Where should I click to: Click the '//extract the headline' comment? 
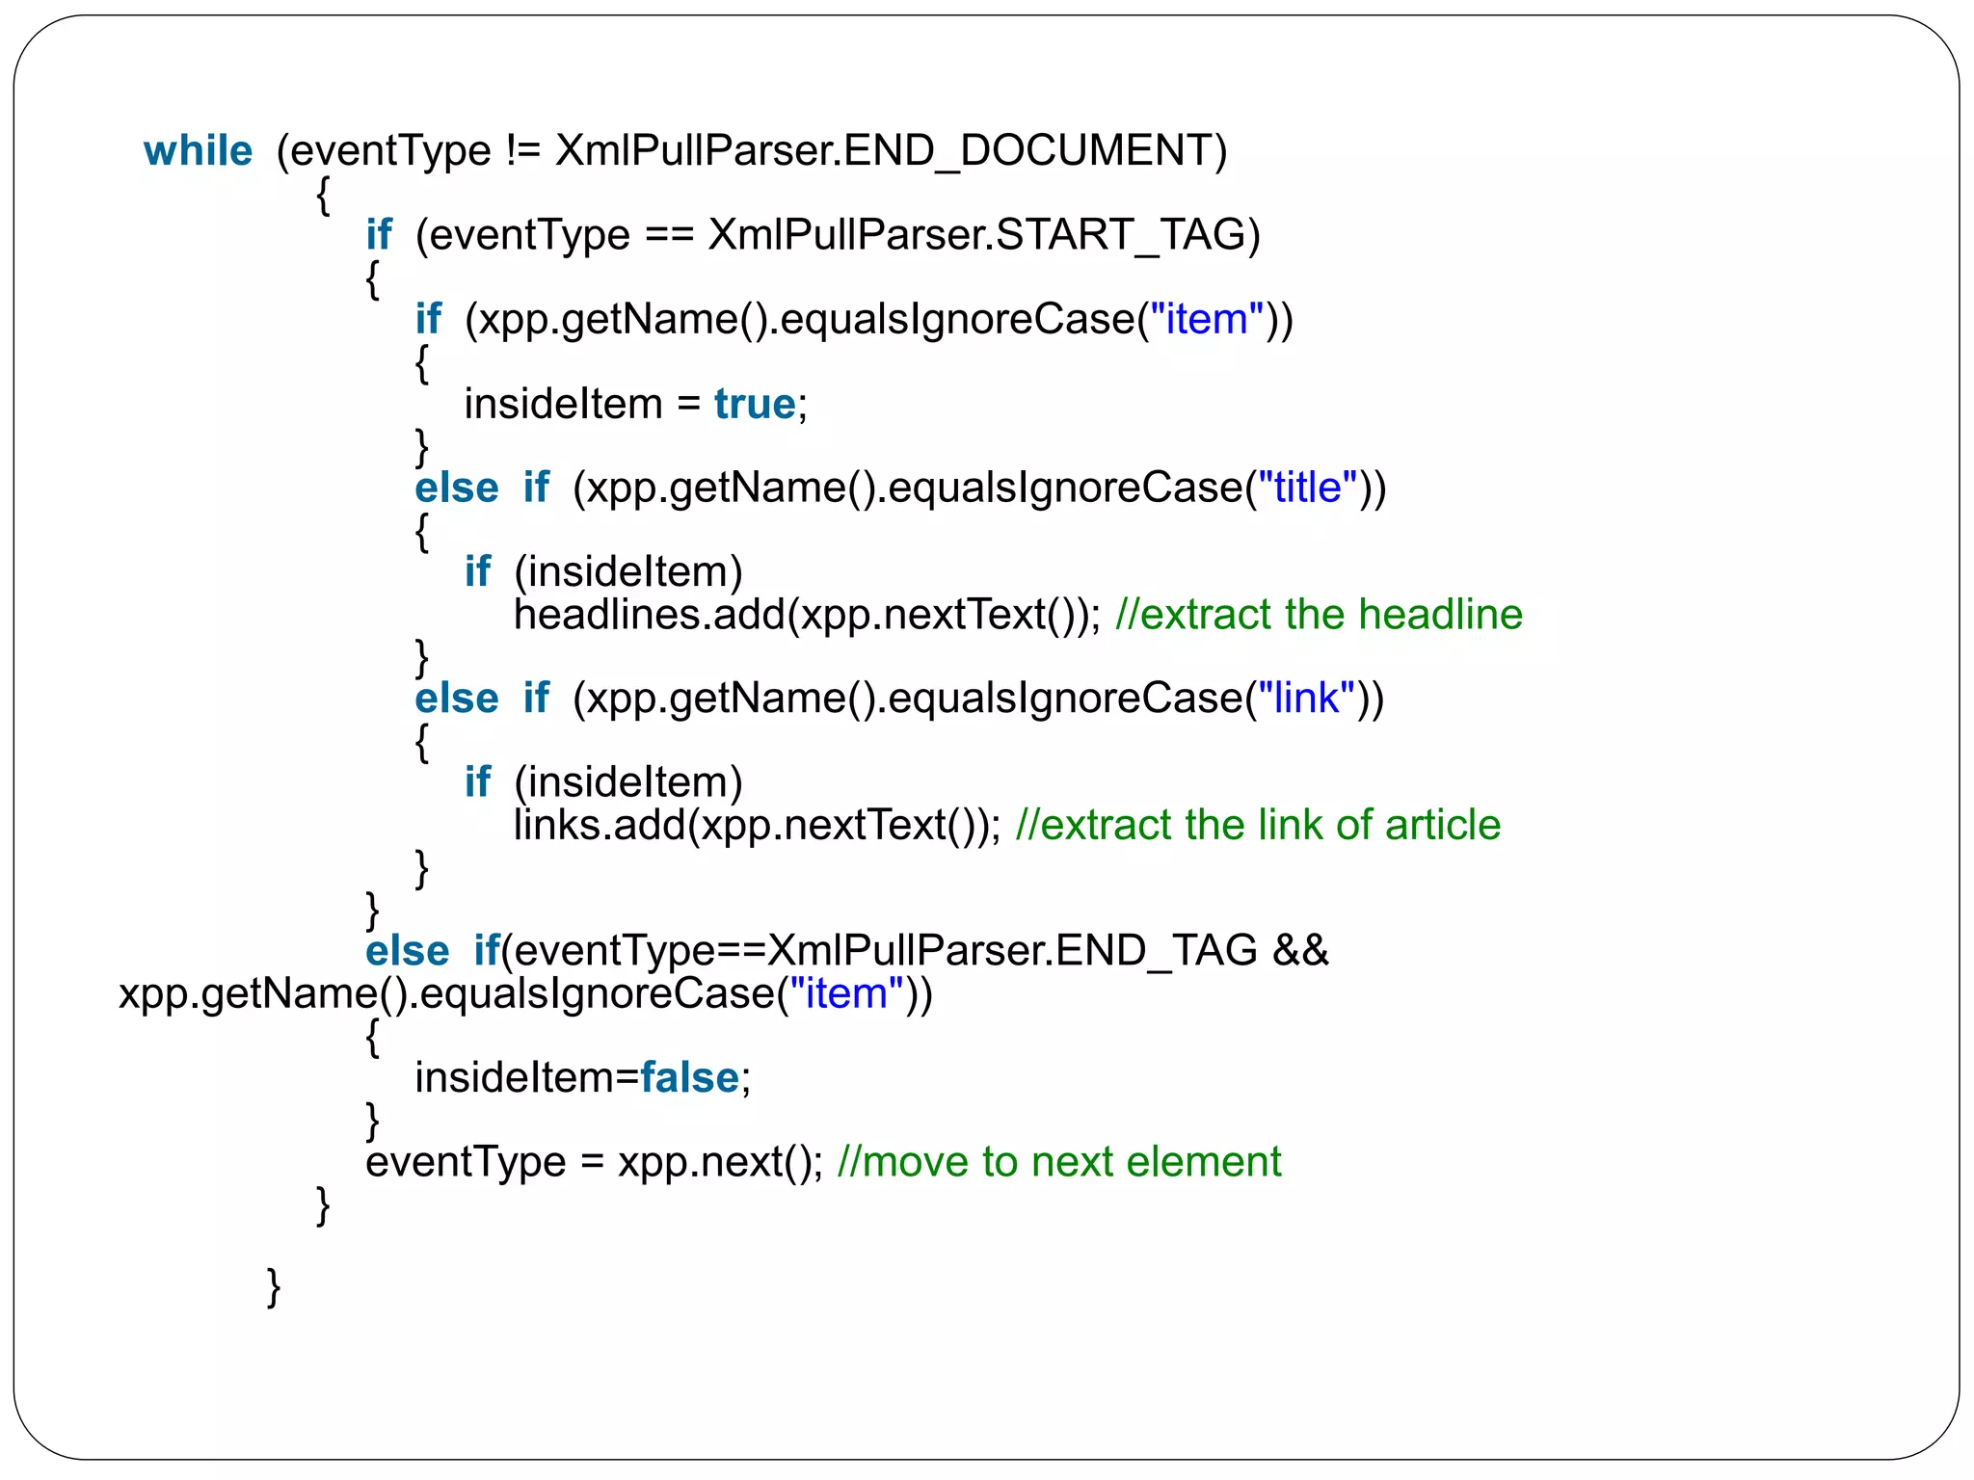coord(1318,615)
